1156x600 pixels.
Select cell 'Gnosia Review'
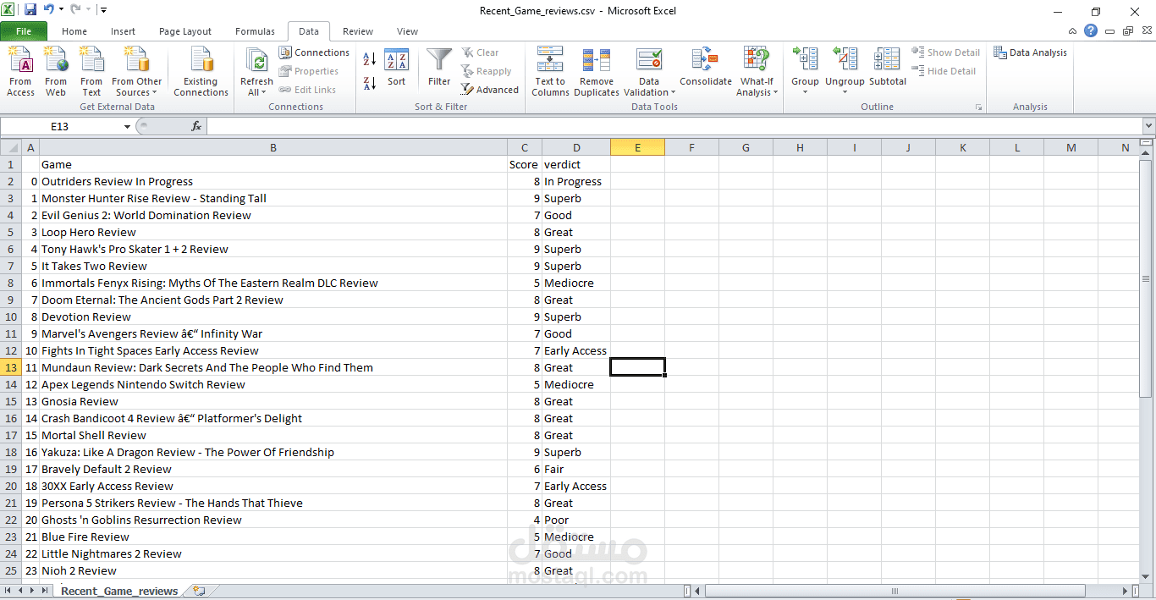(x=273, y=401)
